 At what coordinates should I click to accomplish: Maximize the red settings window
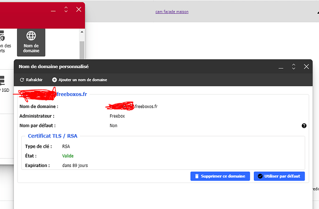coord(66,9)
